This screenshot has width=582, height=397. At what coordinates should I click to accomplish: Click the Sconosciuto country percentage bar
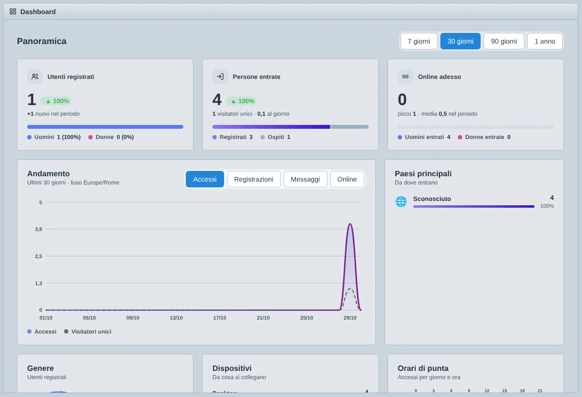[474, 206]
